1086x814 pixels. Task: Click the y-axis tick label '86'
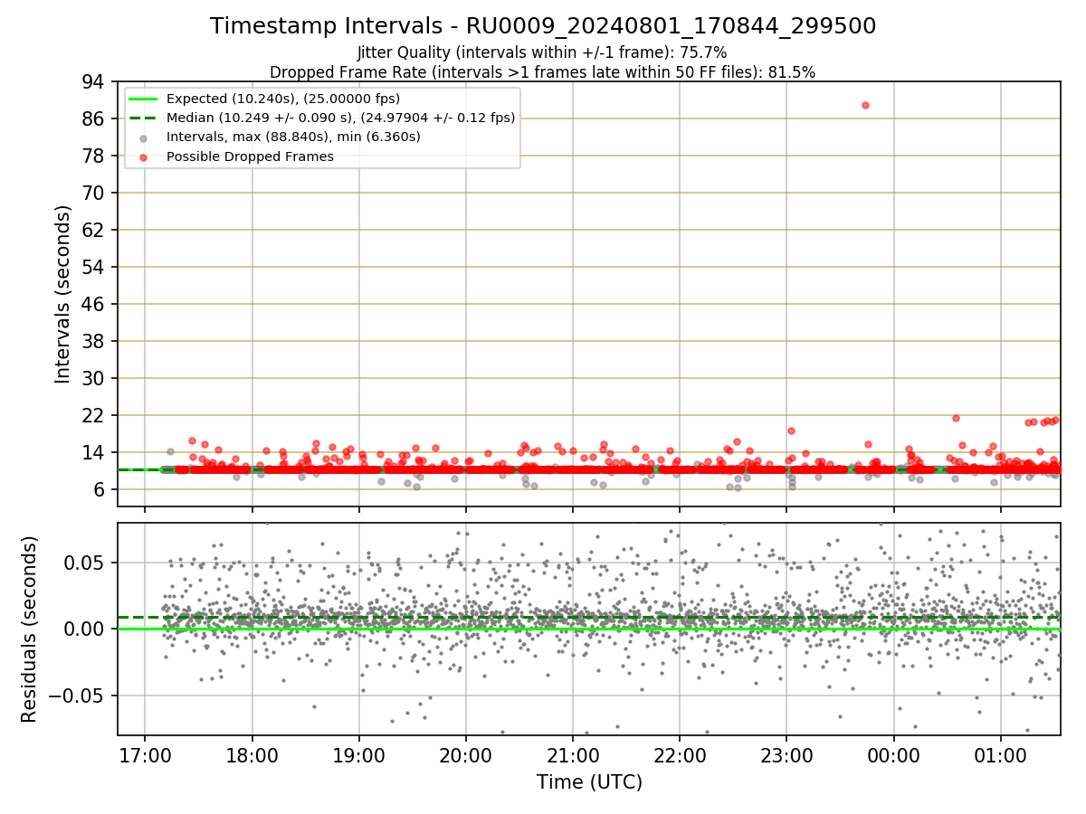93,118
